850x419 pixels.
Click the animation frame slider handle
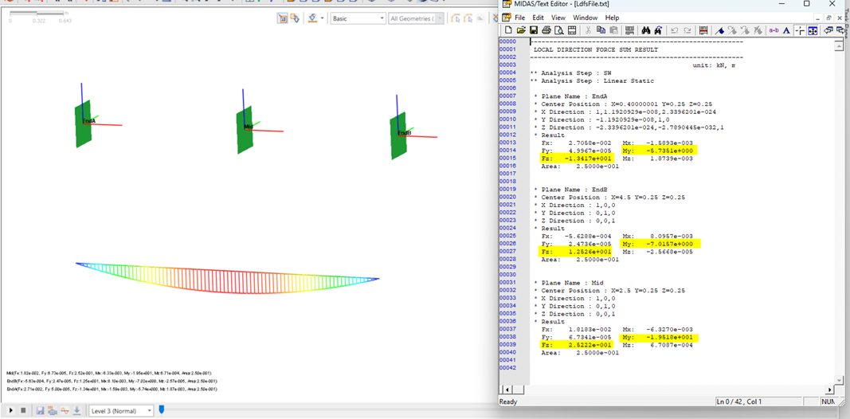(162, 410)
